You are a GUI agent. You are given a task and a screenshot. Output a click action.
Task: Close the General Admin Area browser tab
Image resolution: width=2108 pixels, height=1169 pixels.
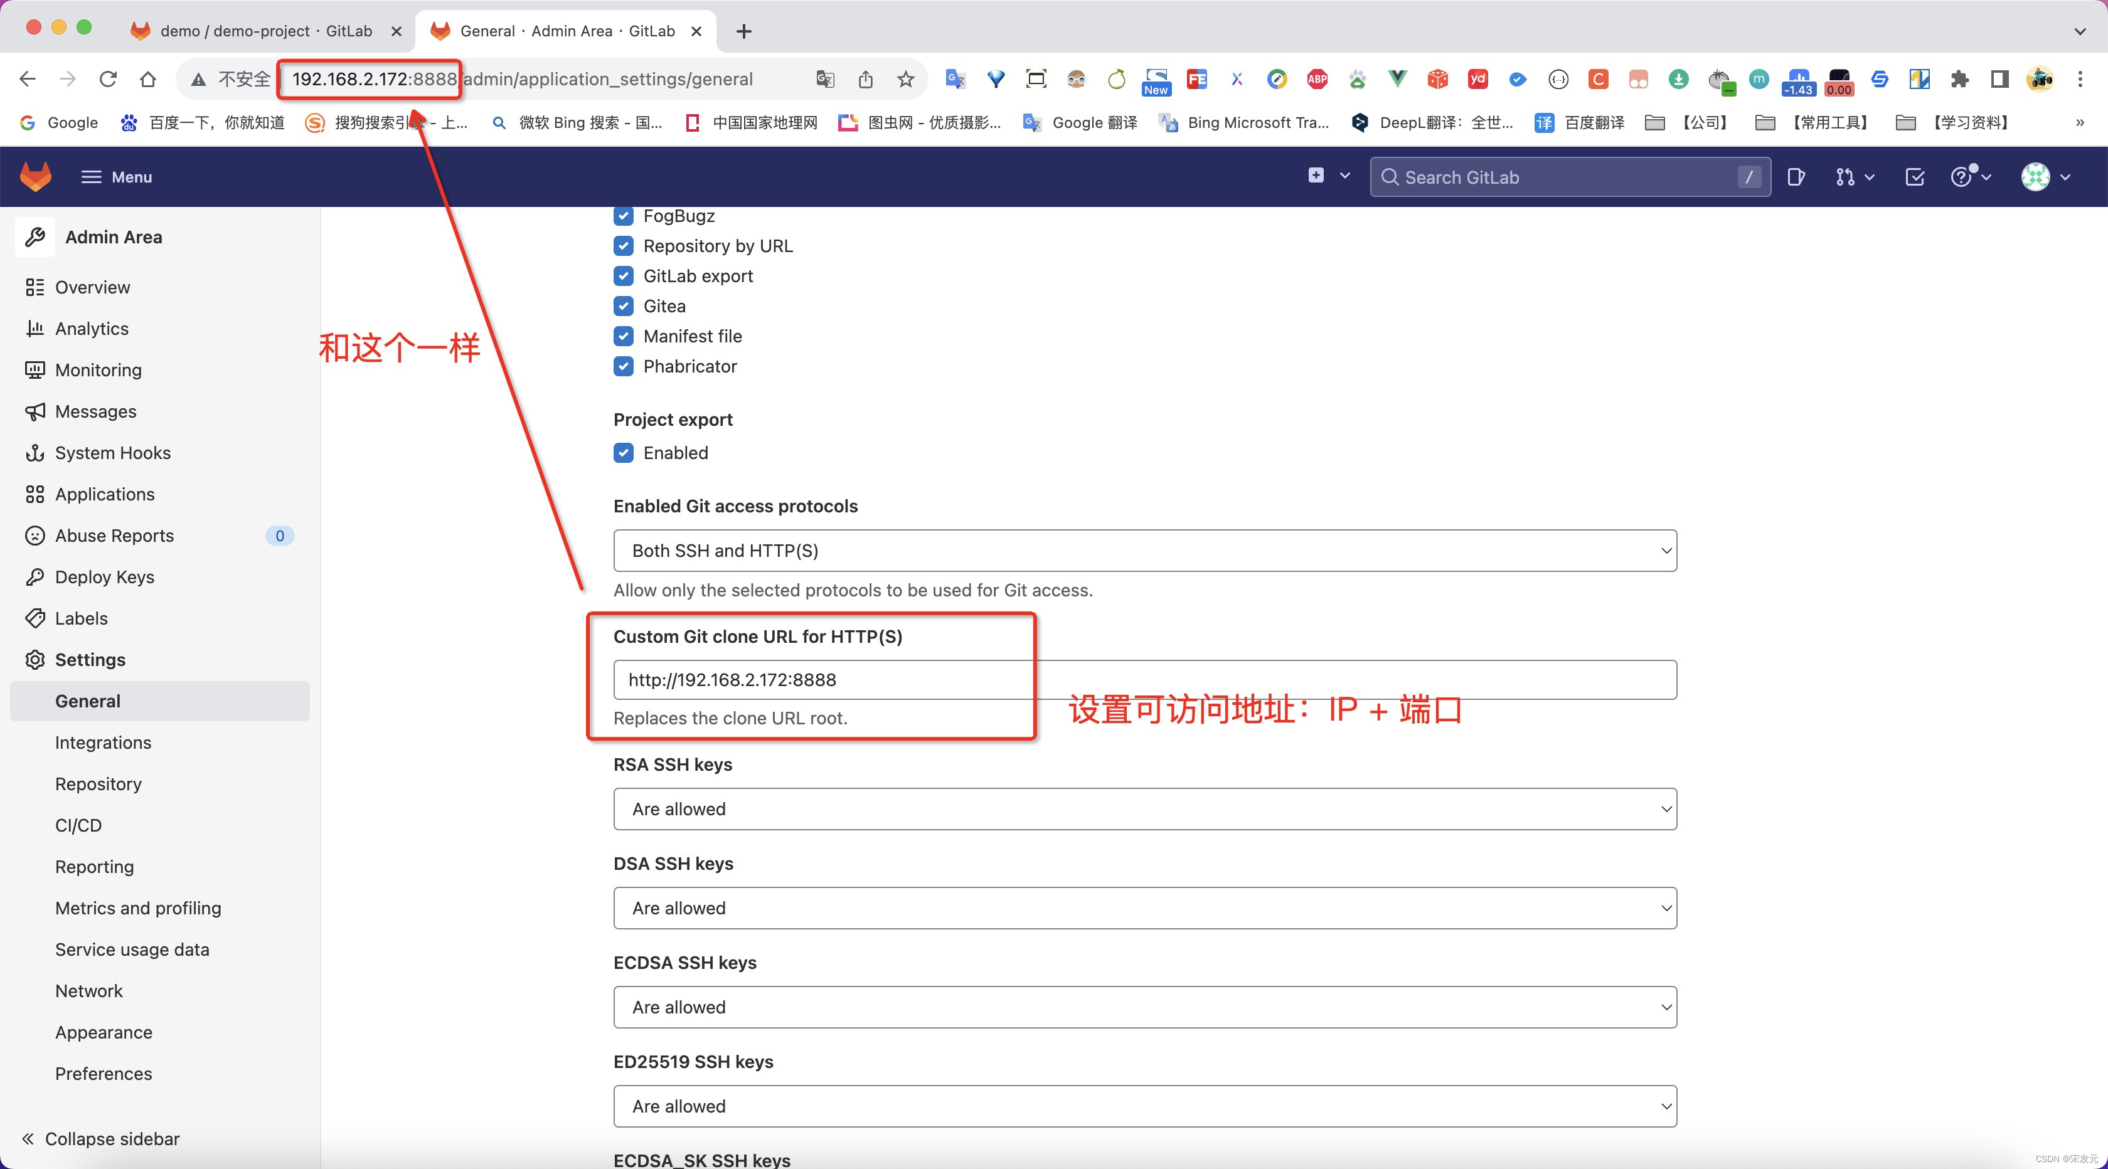click(x=696, y=31)
